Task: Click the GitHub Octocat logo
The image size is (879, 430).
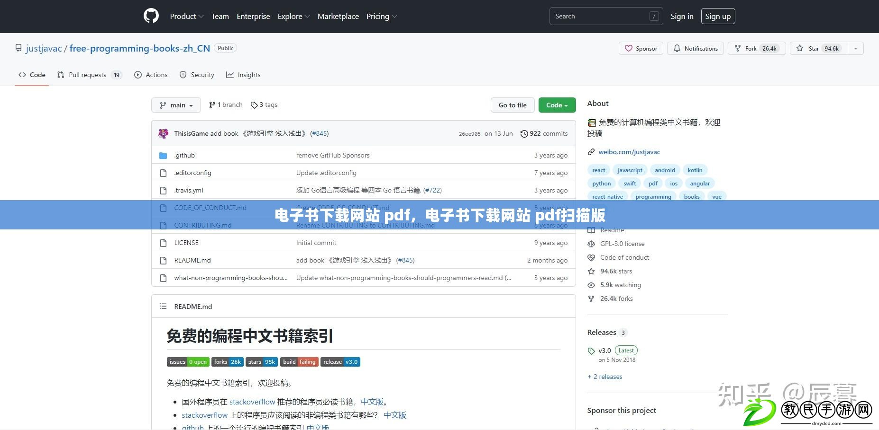Action: [x=151, y=16]
